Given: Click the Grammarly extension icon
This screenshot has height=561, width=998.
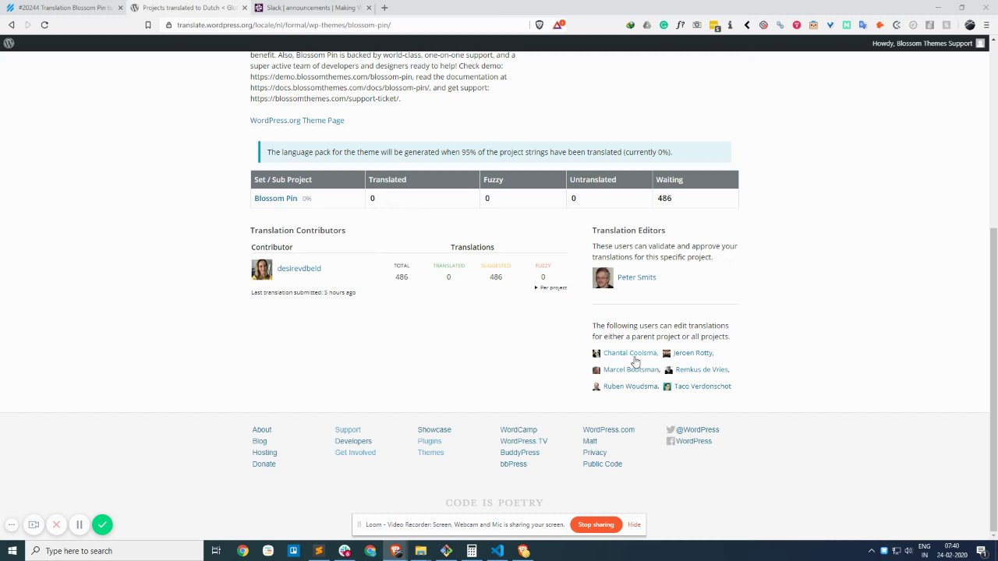Looking at the screenshot, I should (x=664, y=25).
